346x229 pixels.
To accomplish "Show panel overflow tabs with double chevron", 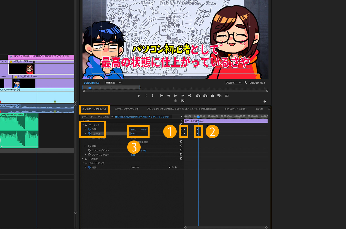I will [x=269, y=109].
